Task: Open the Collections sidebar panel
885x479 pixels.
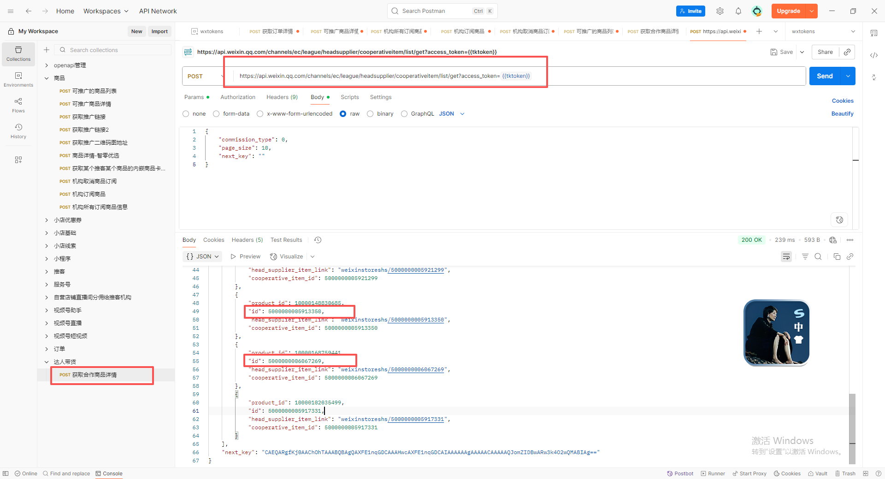Action: click(x=18, y=53)
